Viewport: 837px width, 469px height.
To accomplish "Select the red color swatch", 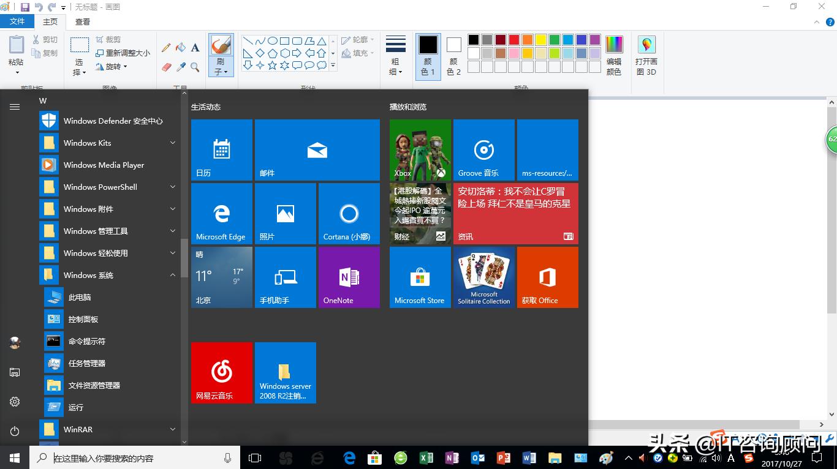I will click(x=513, y=41).
